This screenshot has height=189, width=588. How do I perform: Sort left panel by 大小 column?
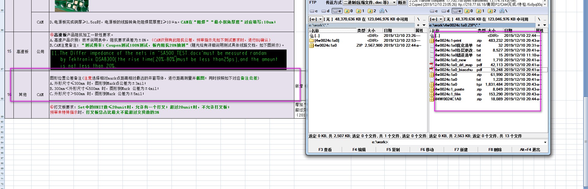tap(375, 30)
